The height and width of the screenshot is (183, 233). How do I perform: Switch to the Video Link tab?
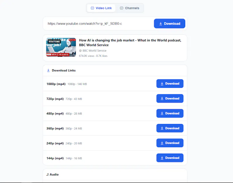tap(101, 8)
